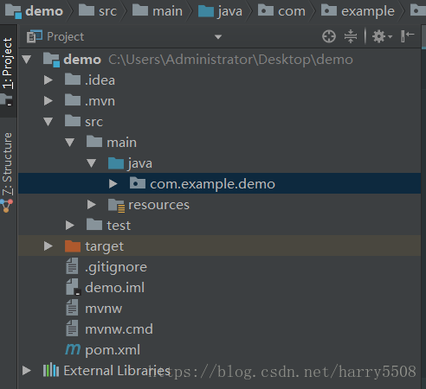
Task: Click the Project view icon in header
Action: click(x=35, y=36)
